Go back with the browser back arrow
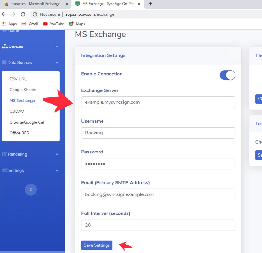 pyautogui.click(x=4, y=14)
